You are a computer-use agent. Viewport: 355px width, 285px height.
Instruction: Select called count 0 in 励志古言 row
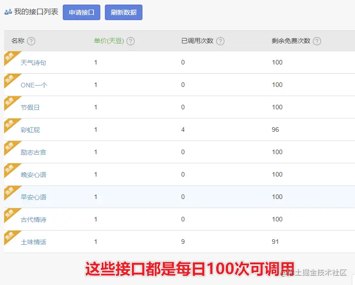(x=183, y=152)
